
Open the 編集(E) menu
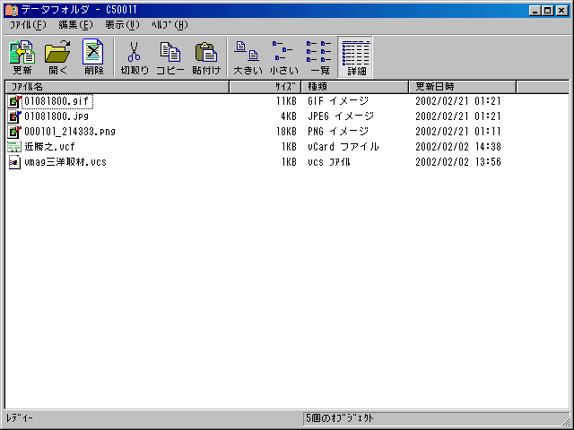(x=75, y=25)
